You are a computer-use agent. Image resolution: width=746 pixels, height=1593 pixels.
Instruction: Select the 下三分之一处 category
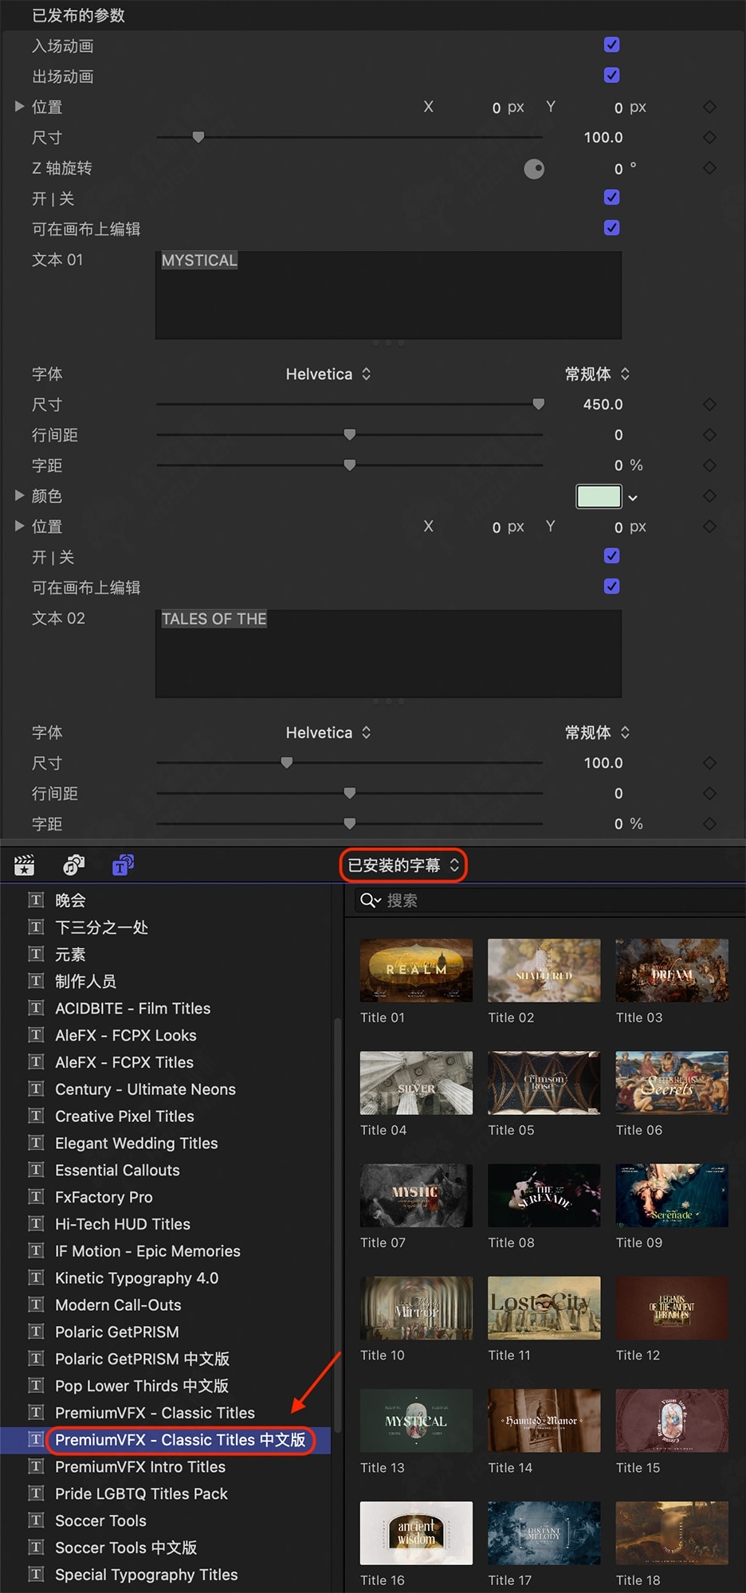(101, 928)
